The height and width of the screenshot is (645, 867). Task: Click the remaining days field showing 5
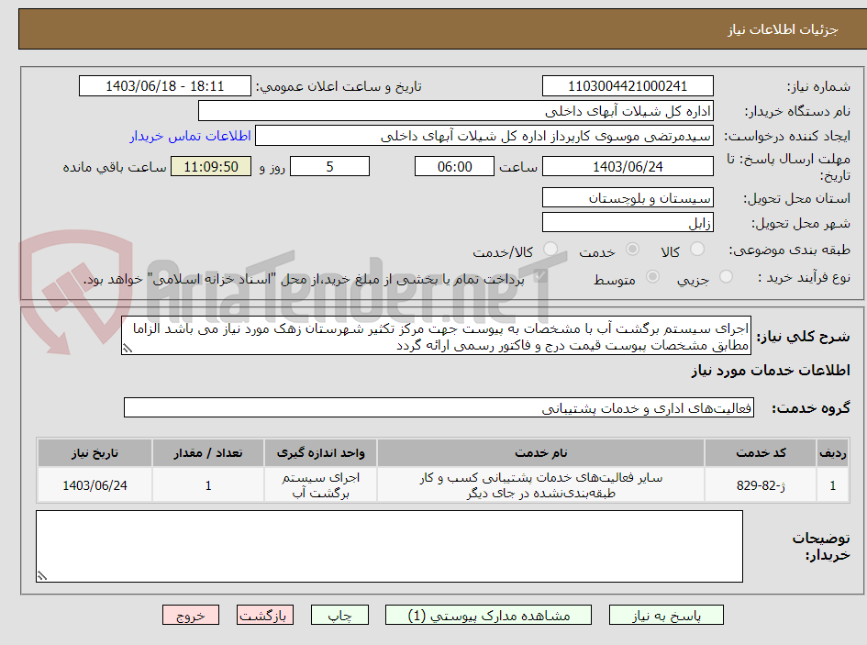tap(329, 166)
